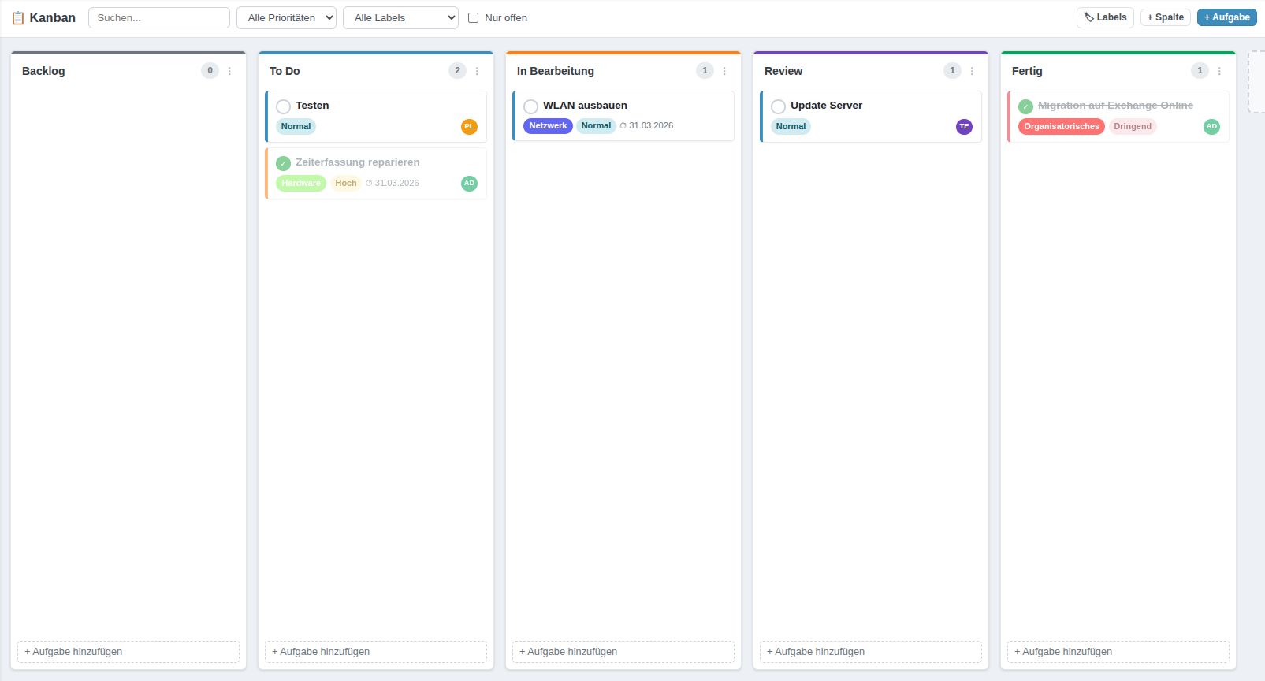Open the Alle Labels dropdown
Screen dimensions: 1265x681
point(400,17)
